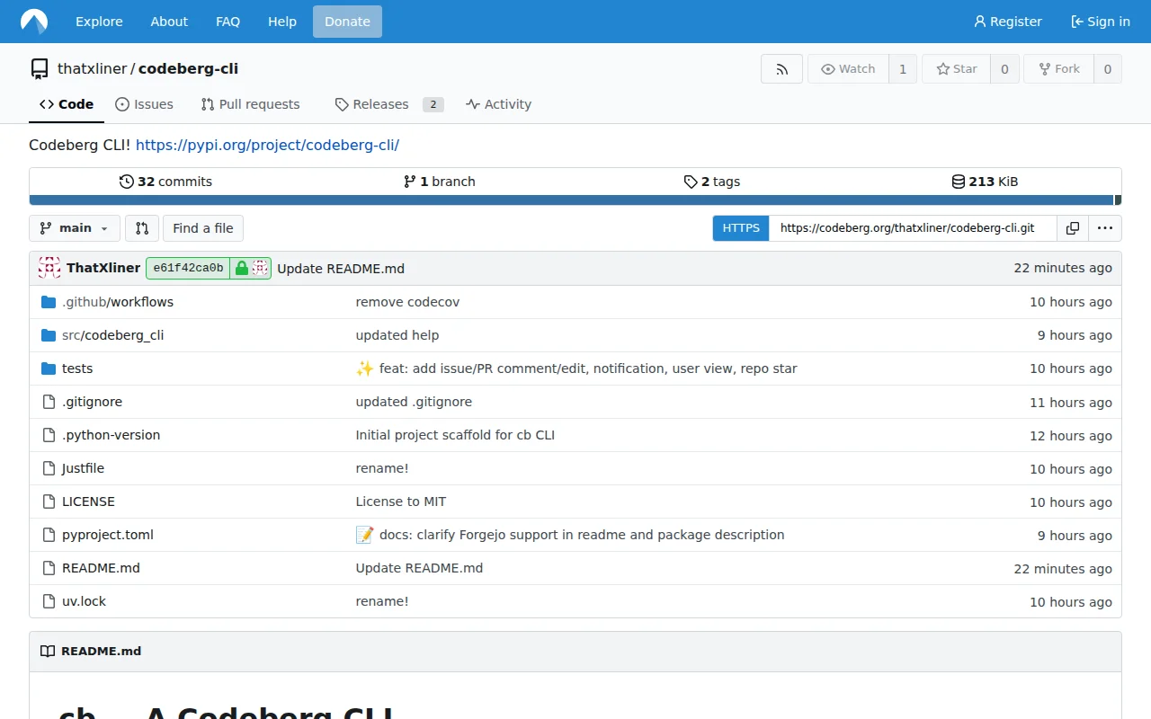
Task: Click the Codeberg mountain logo
Action: [x=34, y=22]
